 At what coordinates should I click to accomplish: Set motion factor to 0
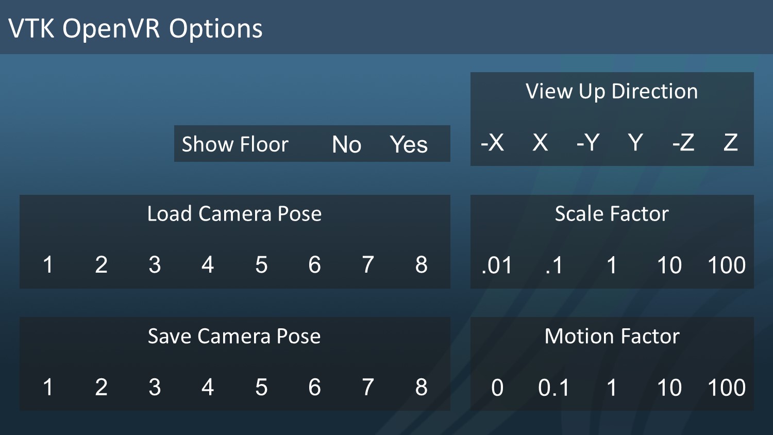pyautogui.click(x=497, y=388)
